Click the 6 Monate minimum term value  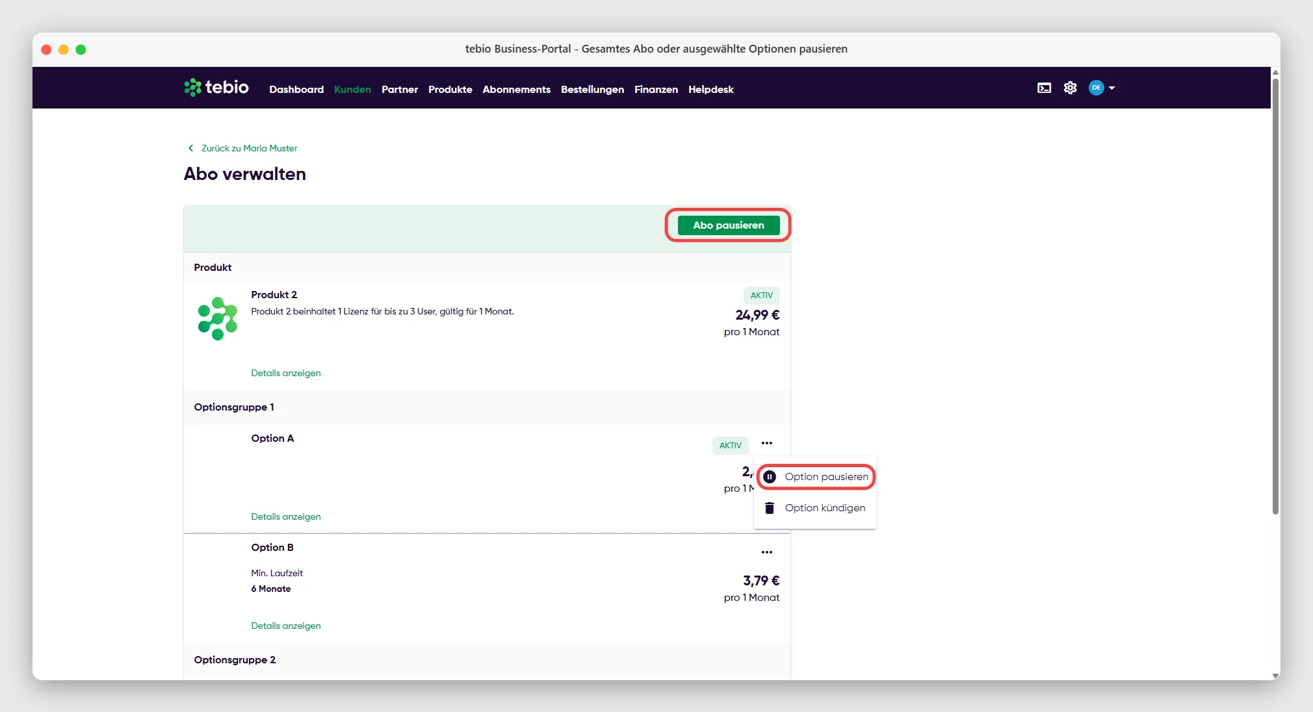(x=271, y=589)
